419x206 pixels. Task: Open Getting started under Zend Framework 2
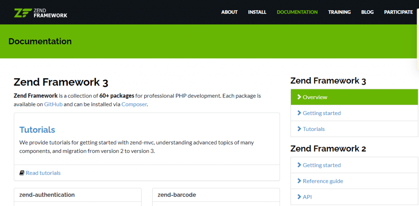point(354,165)
